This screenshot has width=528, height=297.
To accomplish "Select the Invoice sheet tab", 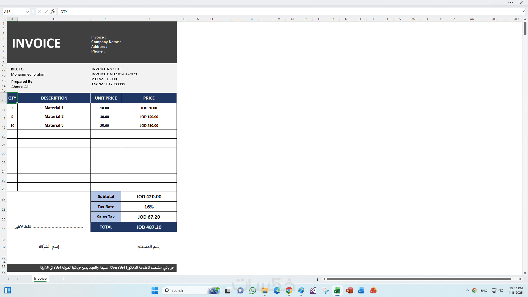I will point(40,279).
